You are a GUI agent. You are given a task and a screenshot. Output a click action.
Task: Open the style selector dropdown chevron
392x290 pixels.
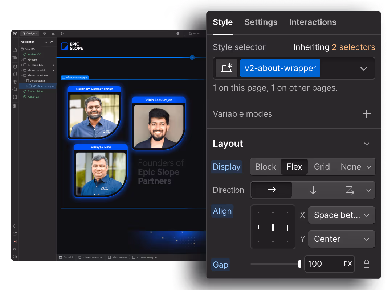pos(363,69)
